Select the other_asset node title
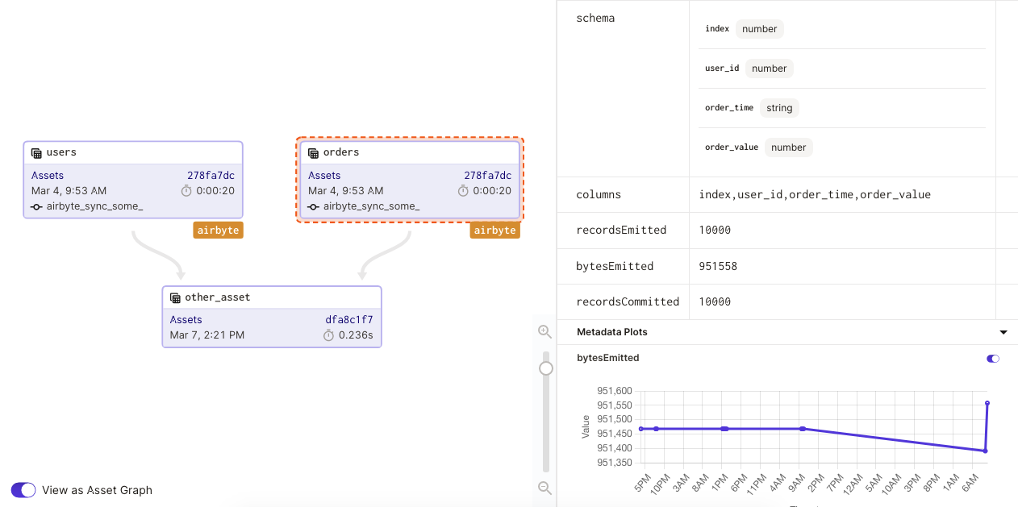Screen dimensions: 1018x507 (218, 297)
